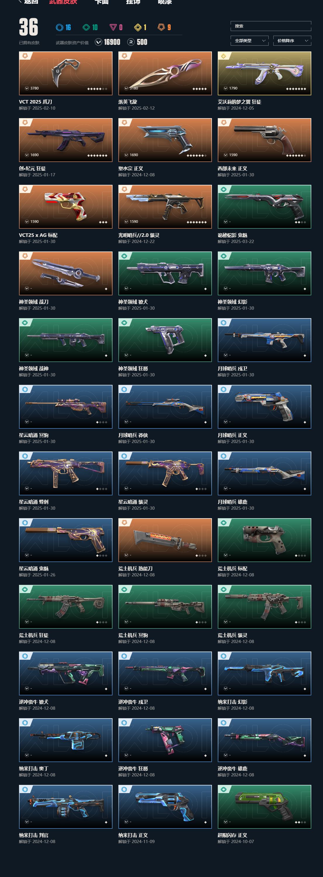Go back using the 返回 button

pos(28,2)
